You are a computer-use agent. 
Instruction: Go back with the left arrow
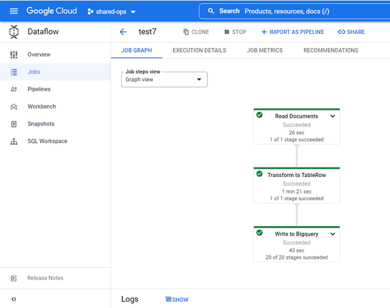point(123,32)
